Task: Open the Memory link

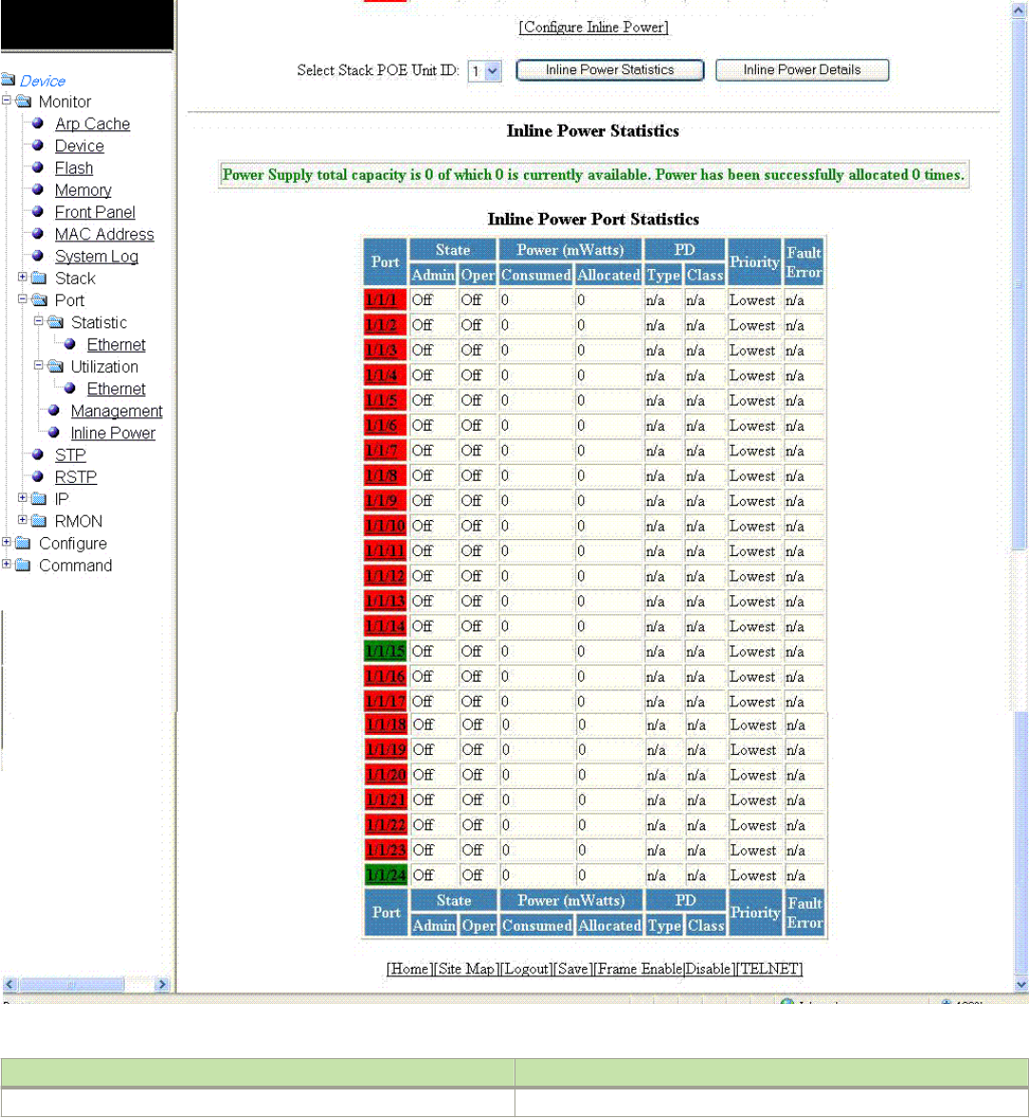Action: 84,190
